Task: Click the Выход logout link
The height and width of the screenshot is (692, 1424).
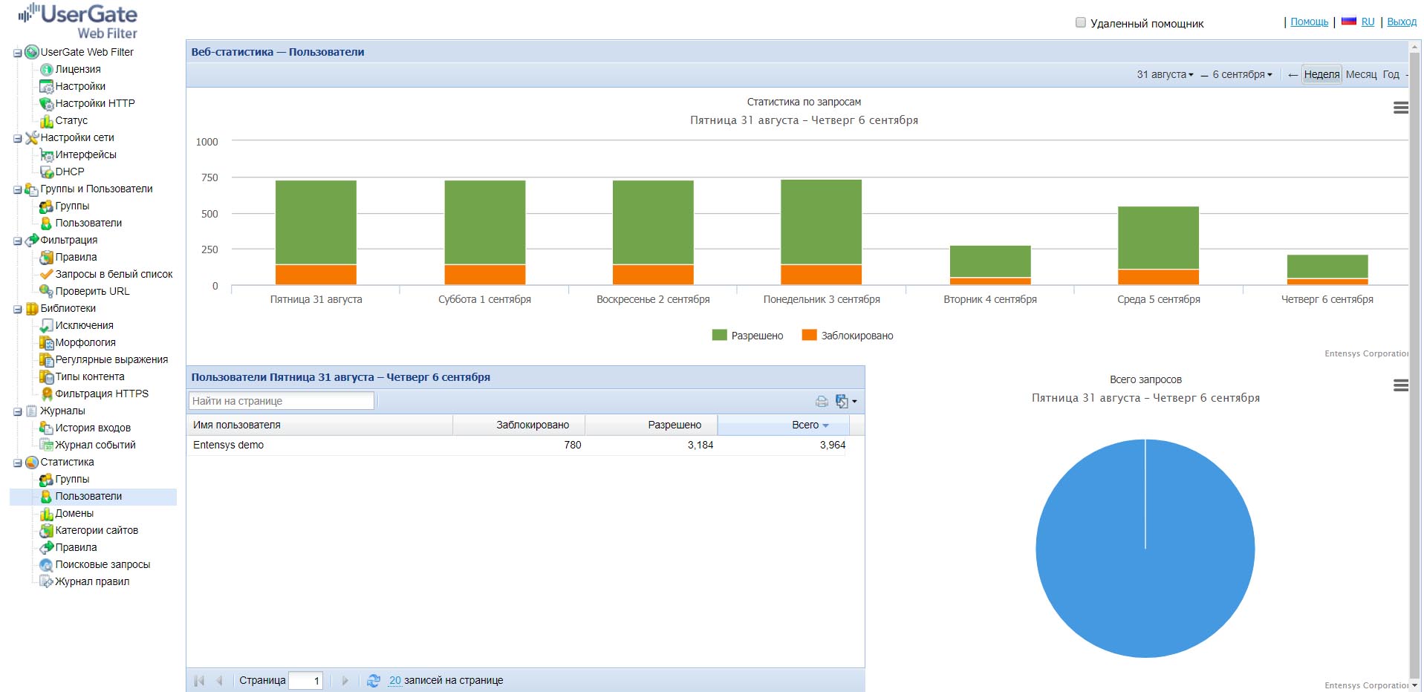Action: coord(1401,22)
